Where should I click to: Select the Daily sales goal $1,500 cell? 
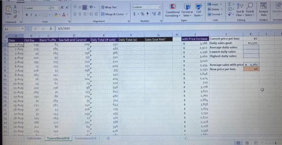point(251,43)
